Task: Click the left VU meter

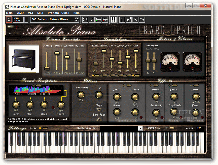Action: [170, 62]
